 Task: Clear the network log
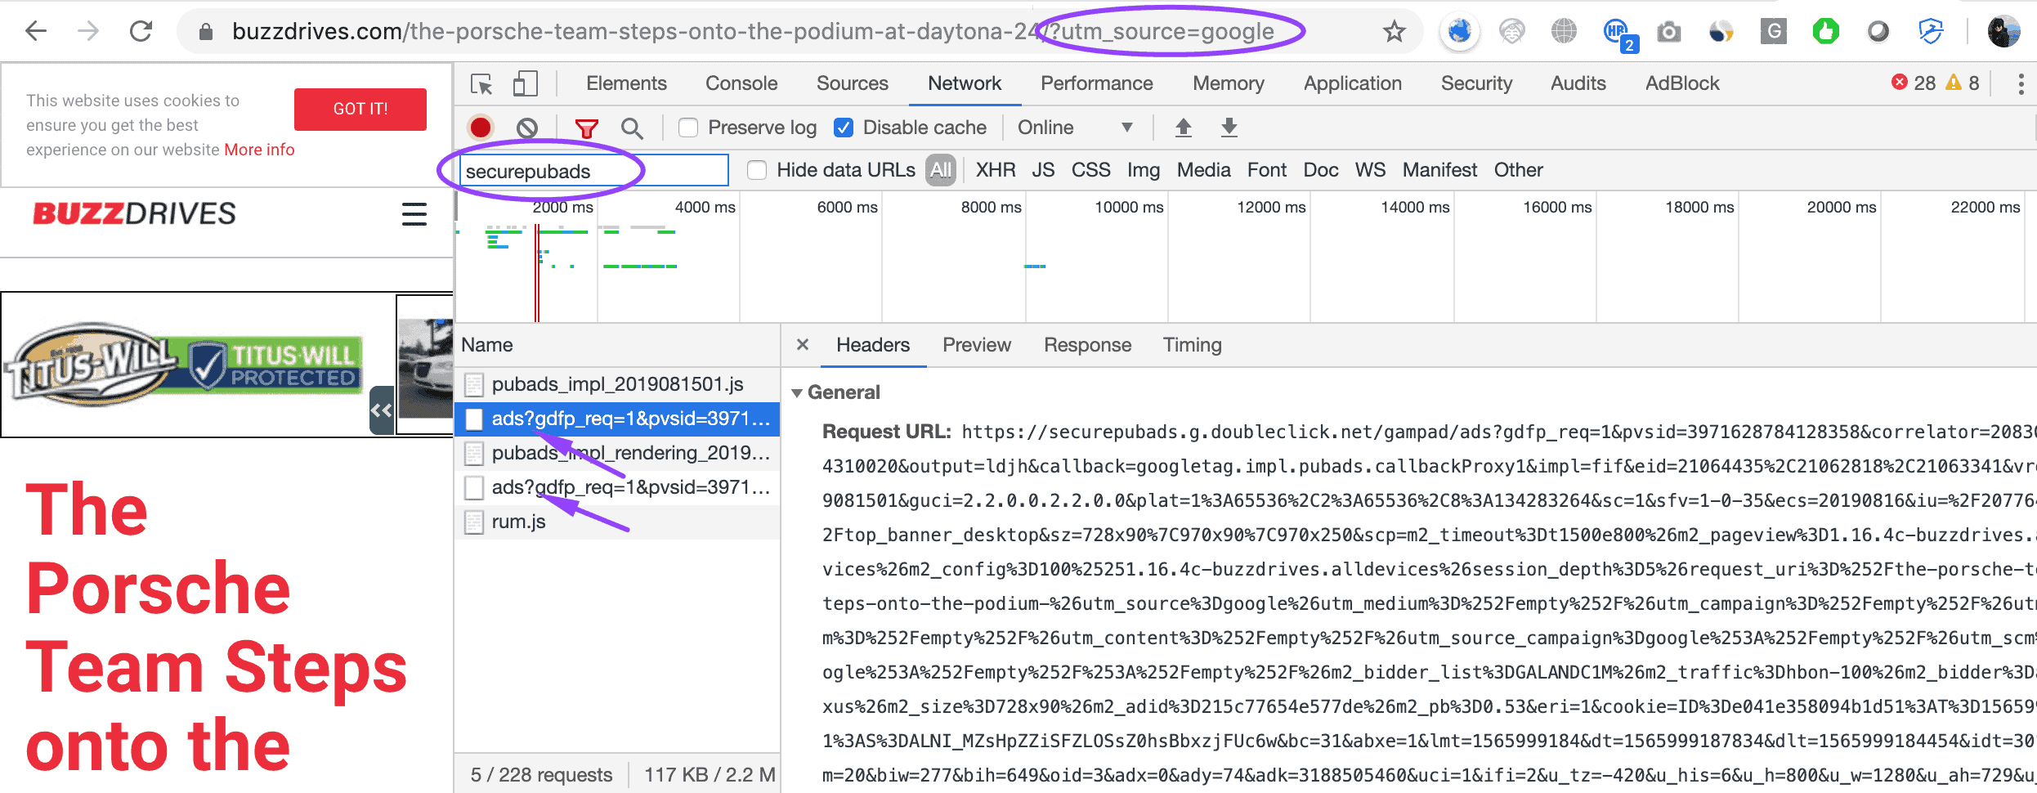pyautogui.click(x=527, y=128)
